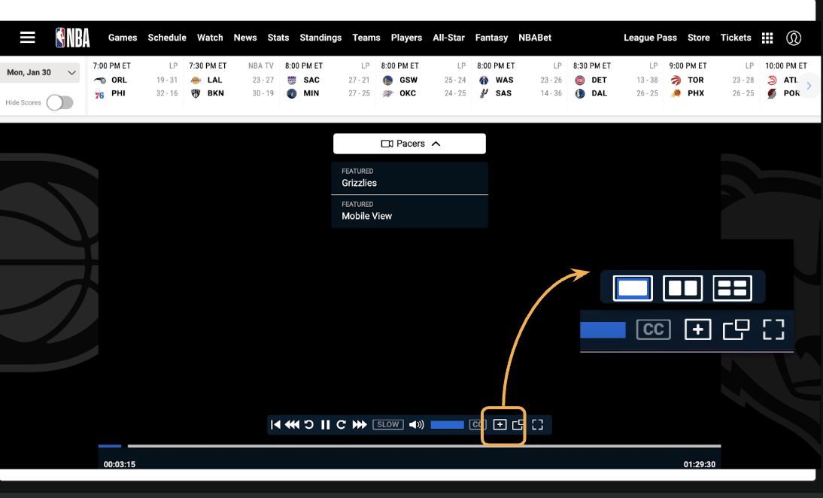Click the jump-forward circular arrow icon
Viewport: 823px width, 498px height.
(342, 424)
